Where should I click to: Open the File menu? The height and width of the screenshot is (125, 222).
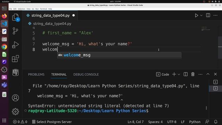pyautogui.click(x=11, y=9)
